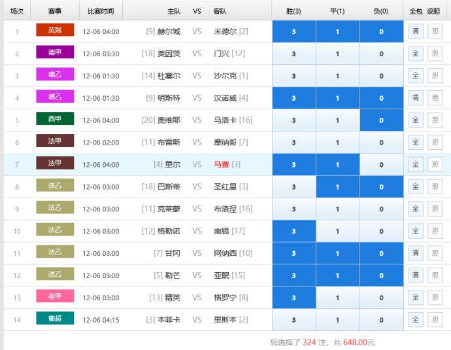The image size is (451, 350).
Task: Click the green 西甲 league badge
Action: point(55,120)
